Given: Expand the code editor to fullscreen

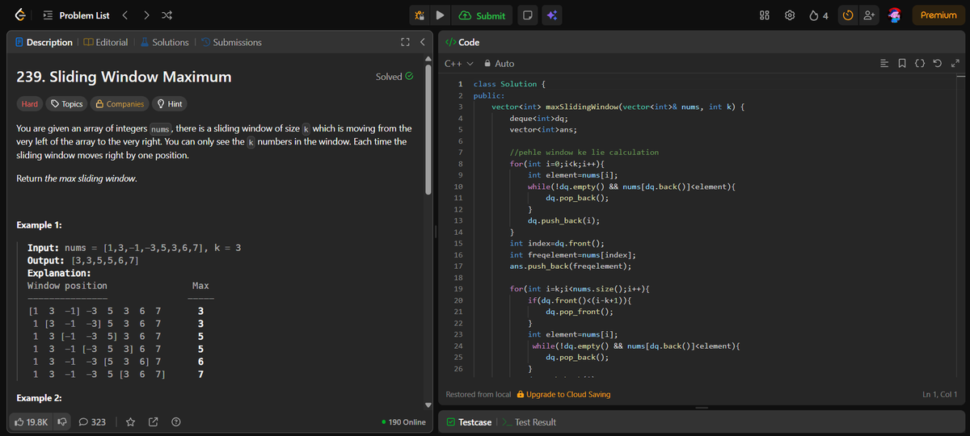Looking at the screenshot, I should coord(955,64).
